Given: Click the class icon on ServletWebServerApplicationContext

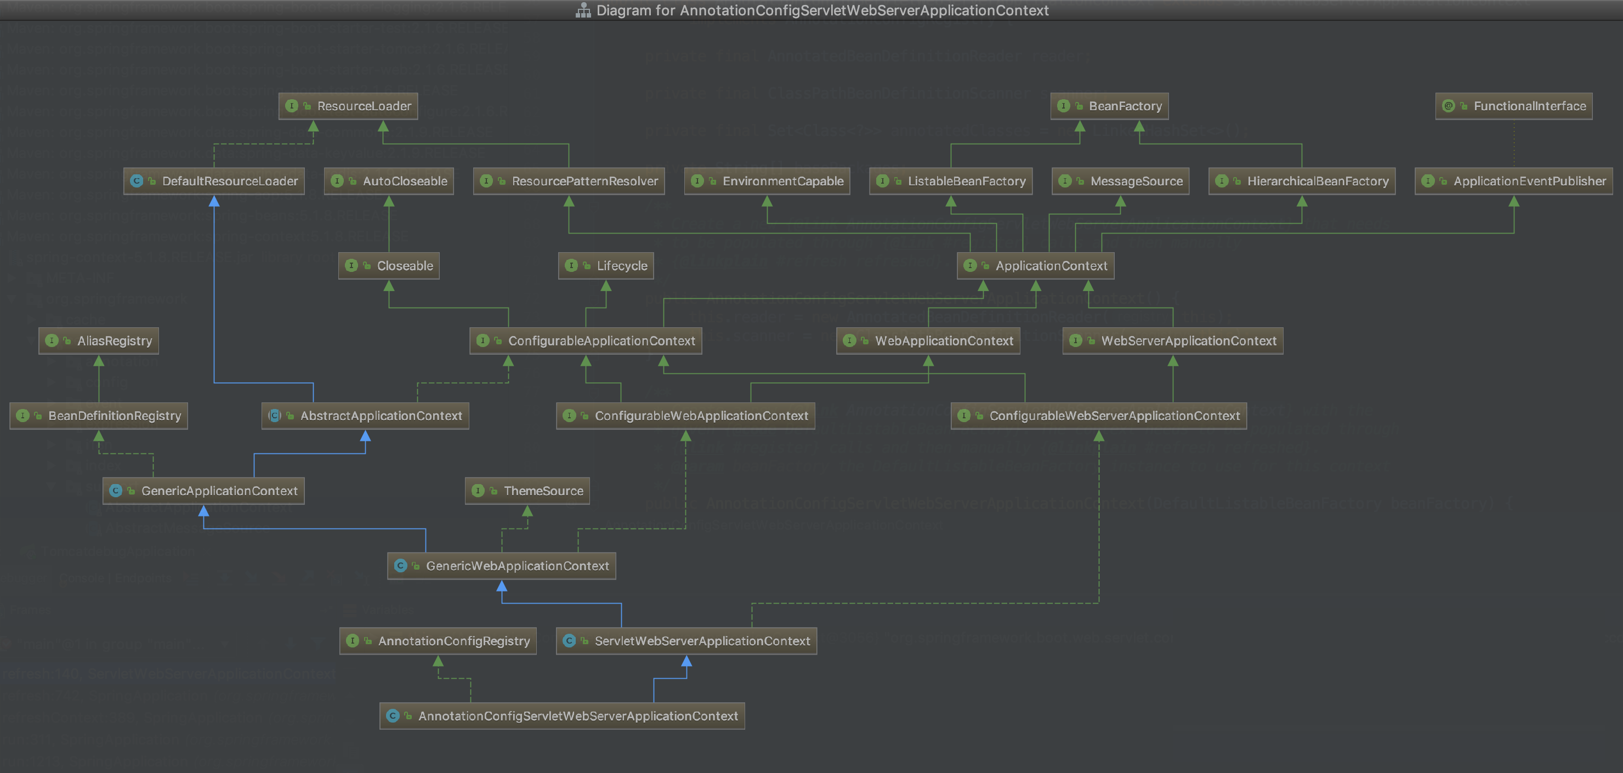Looking at the screenshot, I should 569,641.
